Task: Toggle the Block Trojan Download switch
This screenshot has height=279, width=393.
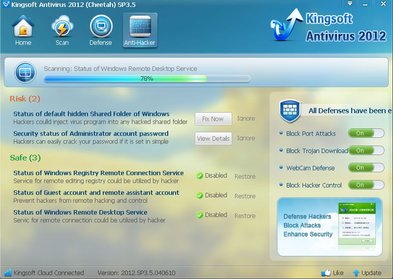Action: click(366, 151)
